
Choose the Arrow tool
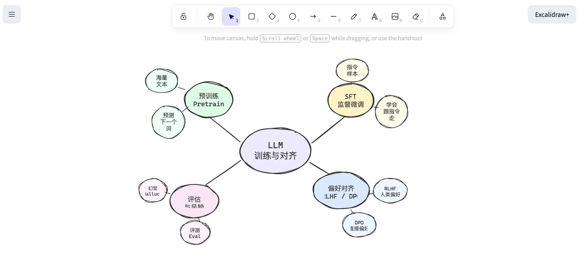(313, 17)
